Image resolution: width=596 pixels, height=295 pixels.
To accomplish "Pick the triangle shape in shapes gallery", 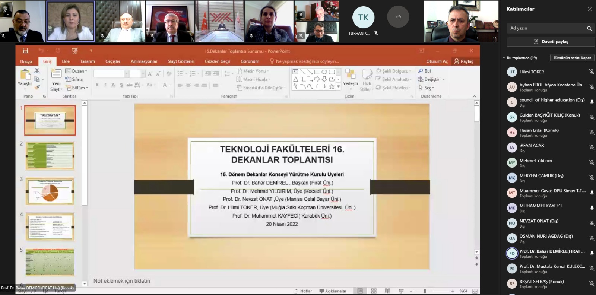I will click(296, 79).
